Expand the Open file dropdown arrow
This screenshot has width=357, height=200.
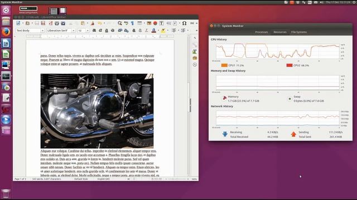coord(32,23)
